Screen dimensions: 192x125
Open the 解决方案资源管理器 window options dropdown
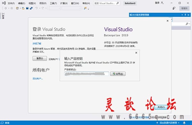pyautogui.click(x=182, y=15)
